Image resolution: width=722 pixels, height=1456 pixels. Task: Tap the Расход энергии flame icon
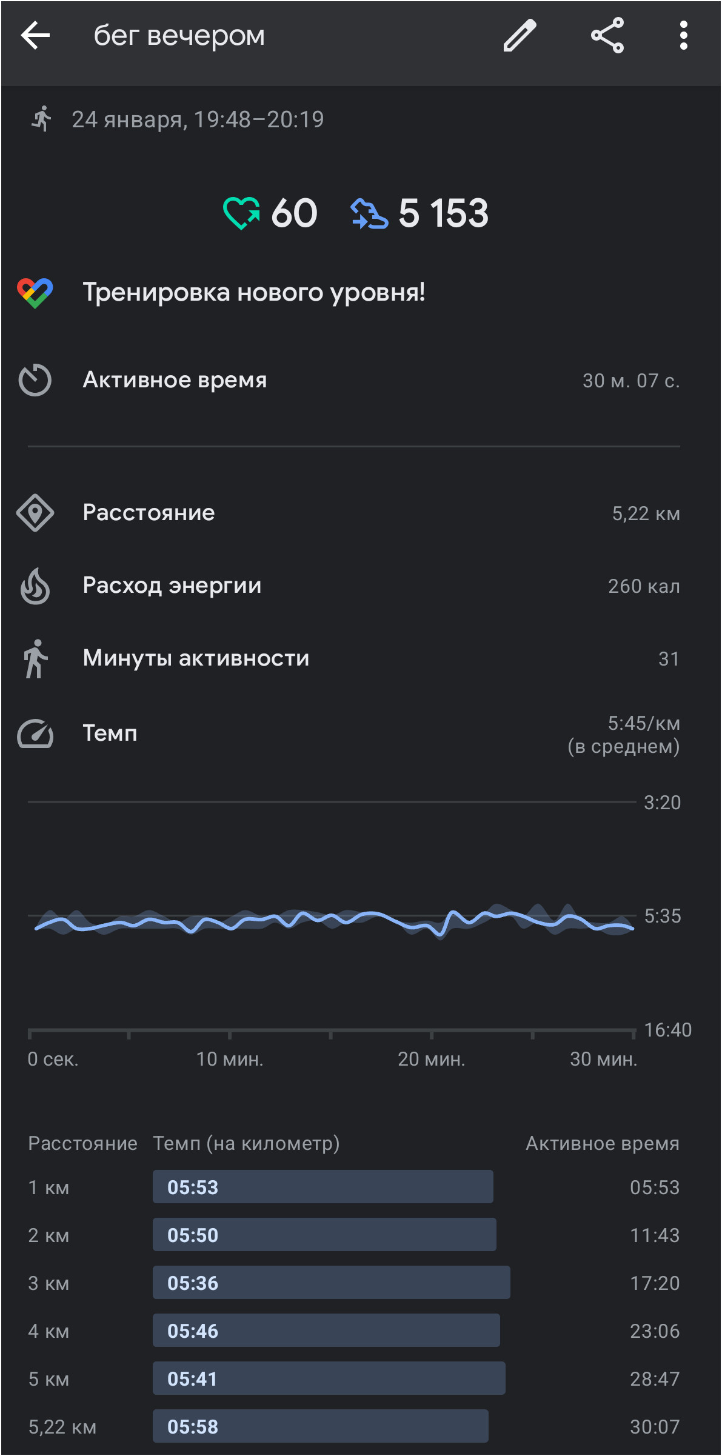pyautogui.click(x=35, y=586)
